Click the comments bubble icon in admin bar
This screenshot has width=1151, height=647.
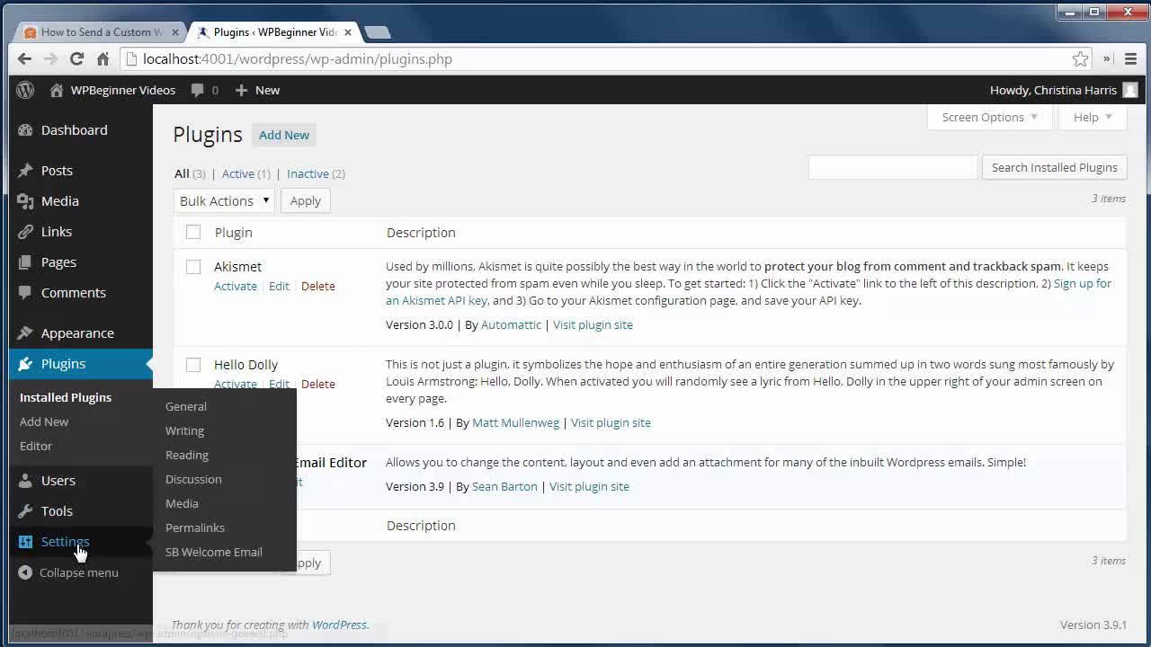pyautogui.click(x=197, y=90)
